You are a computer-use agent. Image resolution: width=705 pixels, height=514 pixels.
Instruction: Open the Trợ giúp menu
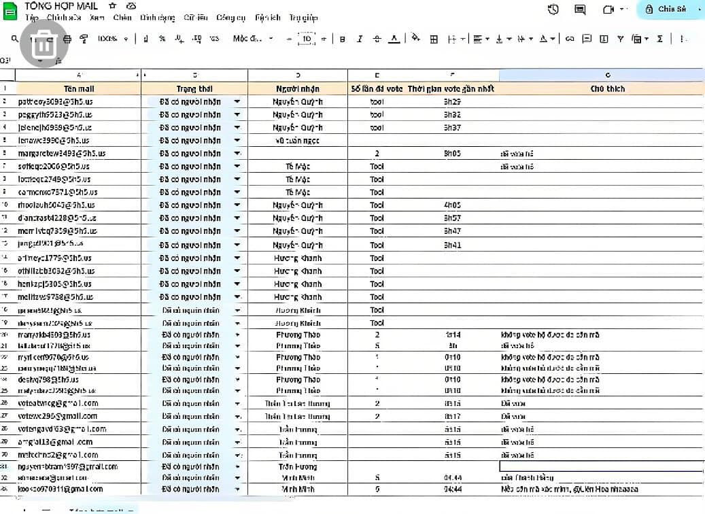tap(303, 18)
